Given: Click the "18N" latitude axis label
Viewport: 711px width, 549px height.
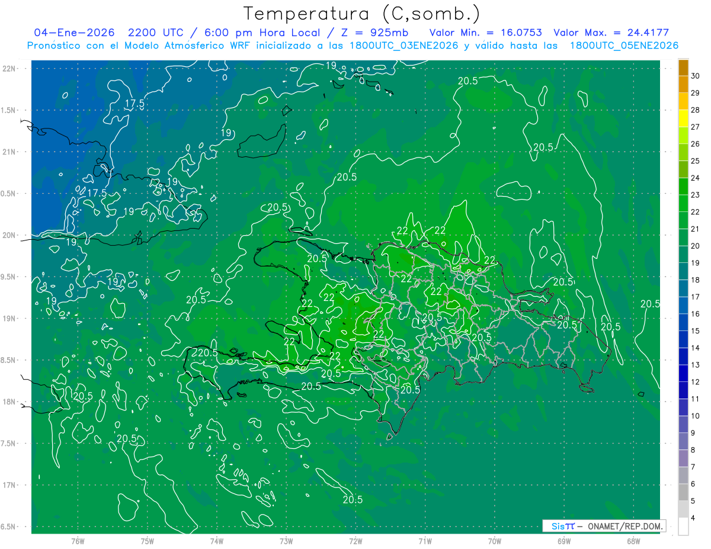Looking at the screenshot, I should (9, 402).
